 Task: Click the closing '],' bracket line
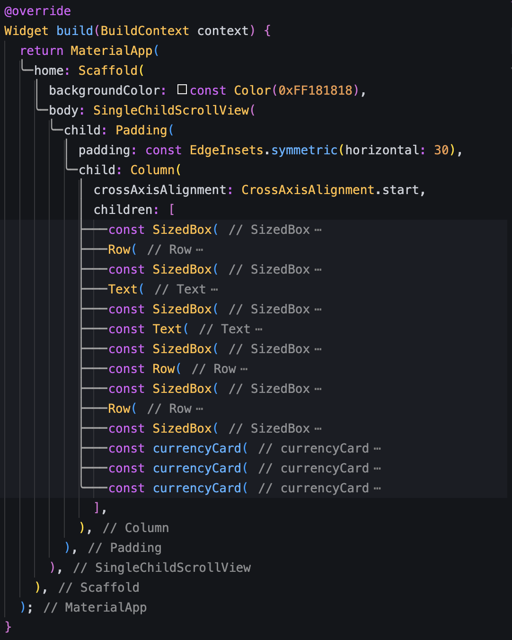[x=100, y=508]
